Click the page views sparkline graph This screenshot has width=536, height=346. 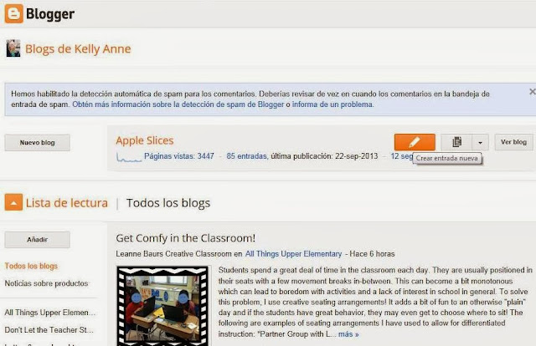click(129, 157)
